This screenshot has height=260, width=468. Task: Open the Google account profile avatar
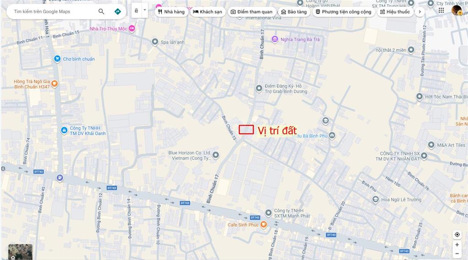click(x=457, y=11)
